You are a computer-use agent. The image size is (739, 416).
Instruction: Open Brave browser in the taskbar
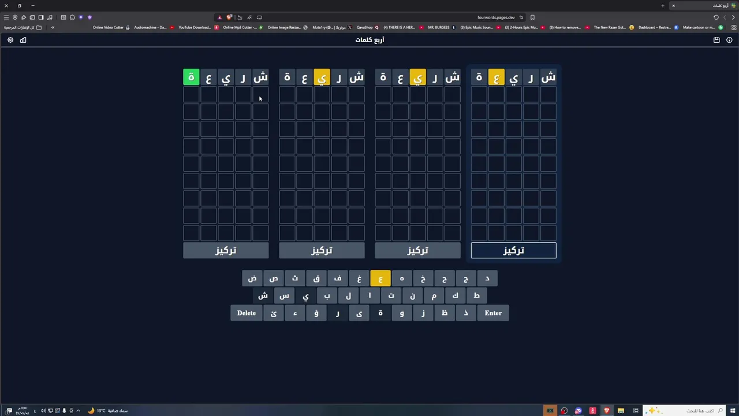(606, 411)
